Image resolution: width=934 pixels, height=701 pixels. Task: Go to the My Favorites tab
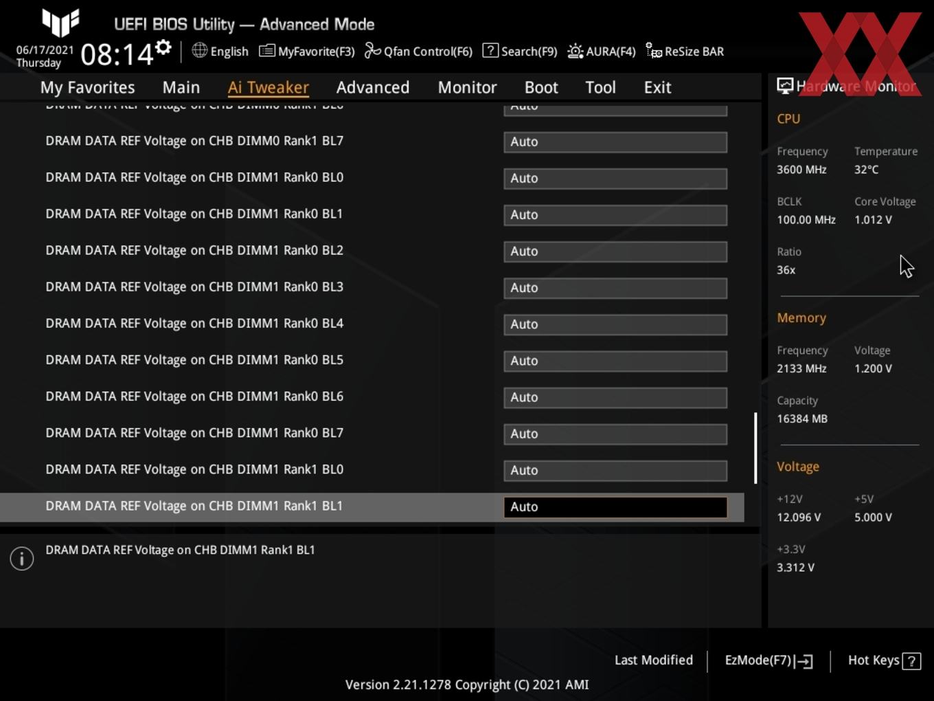(x=87, y=87)
